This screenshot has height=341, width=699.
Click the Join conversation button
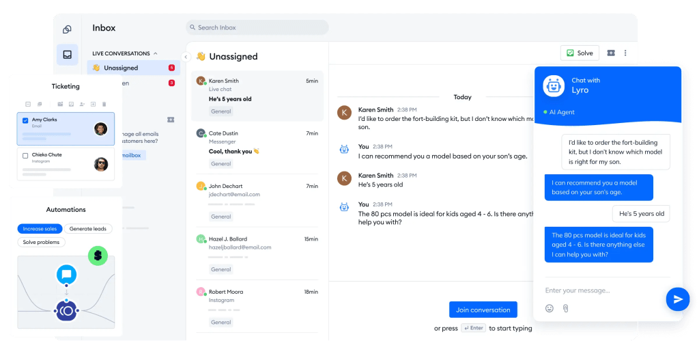pos(483,310)
